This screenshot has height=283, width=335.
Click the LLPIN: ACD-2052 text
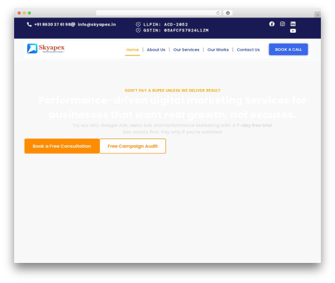click(165, 24)
